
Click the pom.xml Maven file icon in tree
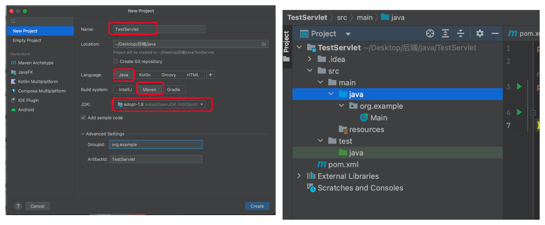coord(322,164)
